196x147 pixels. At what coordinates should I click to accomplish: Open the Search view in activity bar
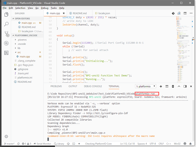click(x=6, y=24)
